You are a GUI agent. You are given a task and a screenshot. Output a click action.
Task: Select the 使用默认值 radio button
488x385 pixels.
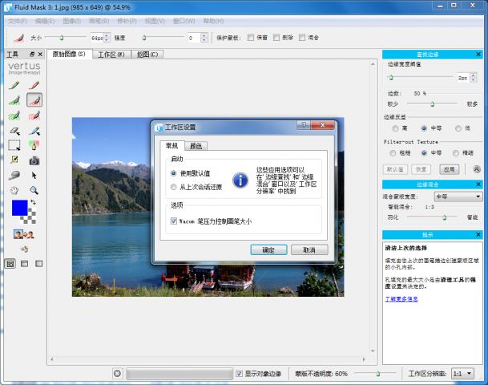point(173,172)
